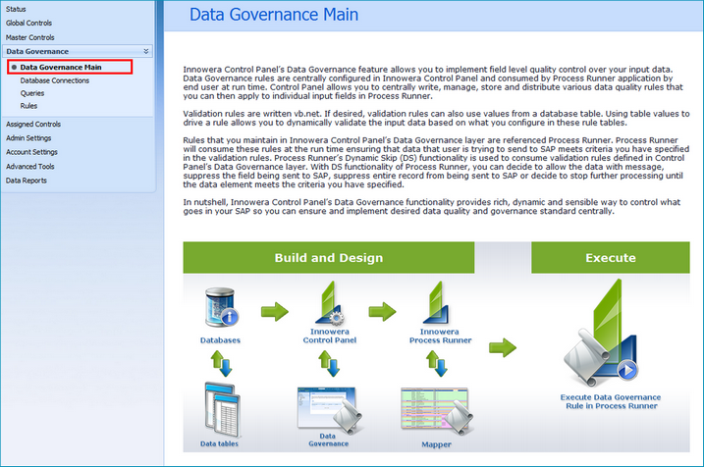Open Global Controls in sidebar
The image size is (704, 467).
pyautogui.click(x=28, y=23)
